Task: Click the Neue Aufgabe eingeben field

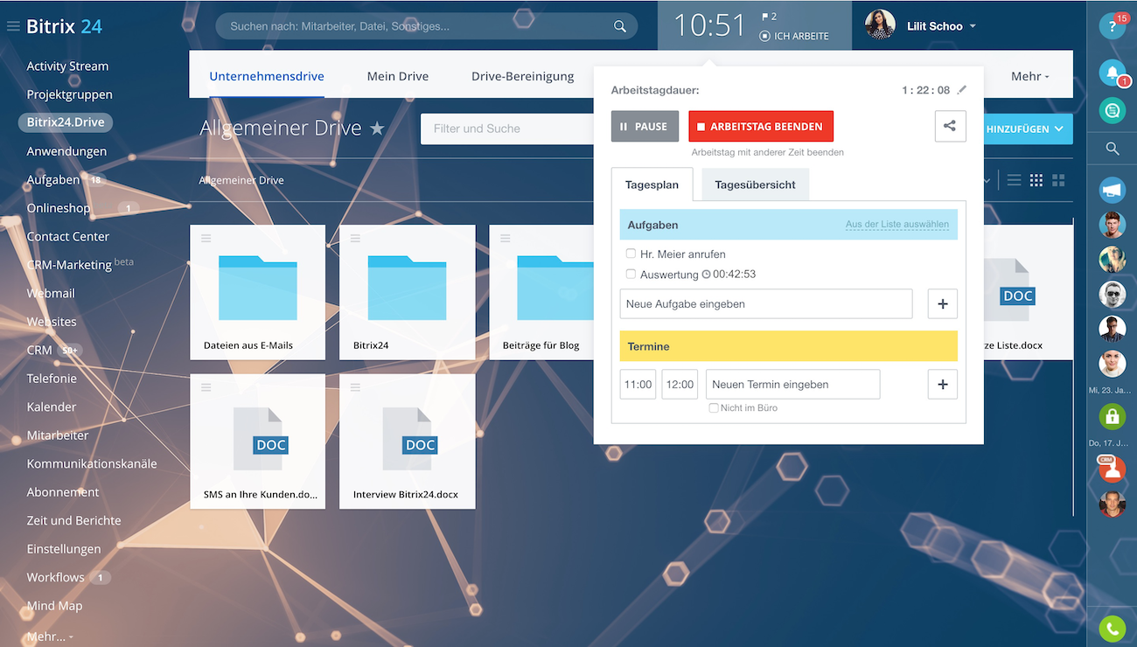Action: [x=766, y=303]
